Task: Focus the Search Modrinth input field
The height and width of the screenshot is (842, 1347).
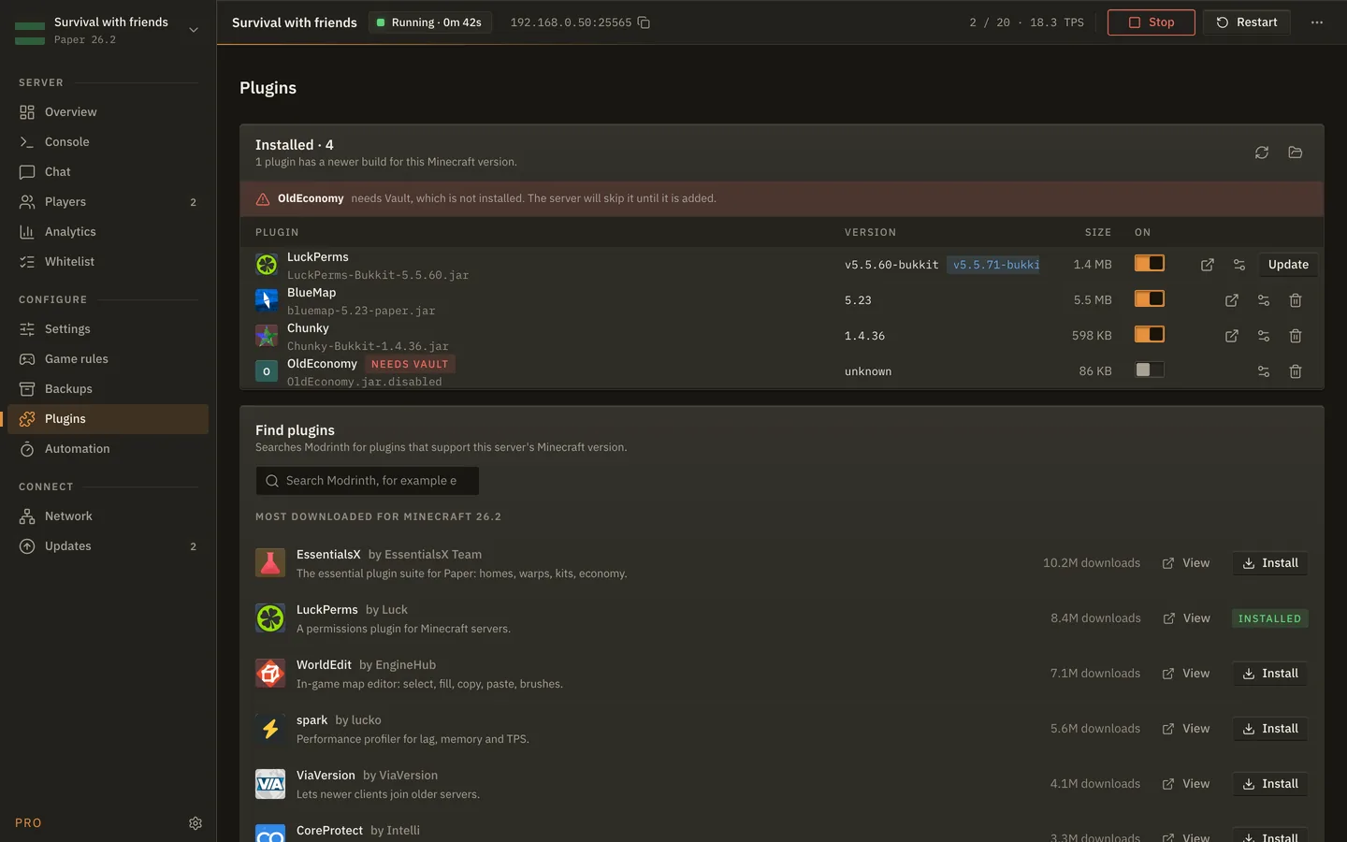Action: point(368,481)
